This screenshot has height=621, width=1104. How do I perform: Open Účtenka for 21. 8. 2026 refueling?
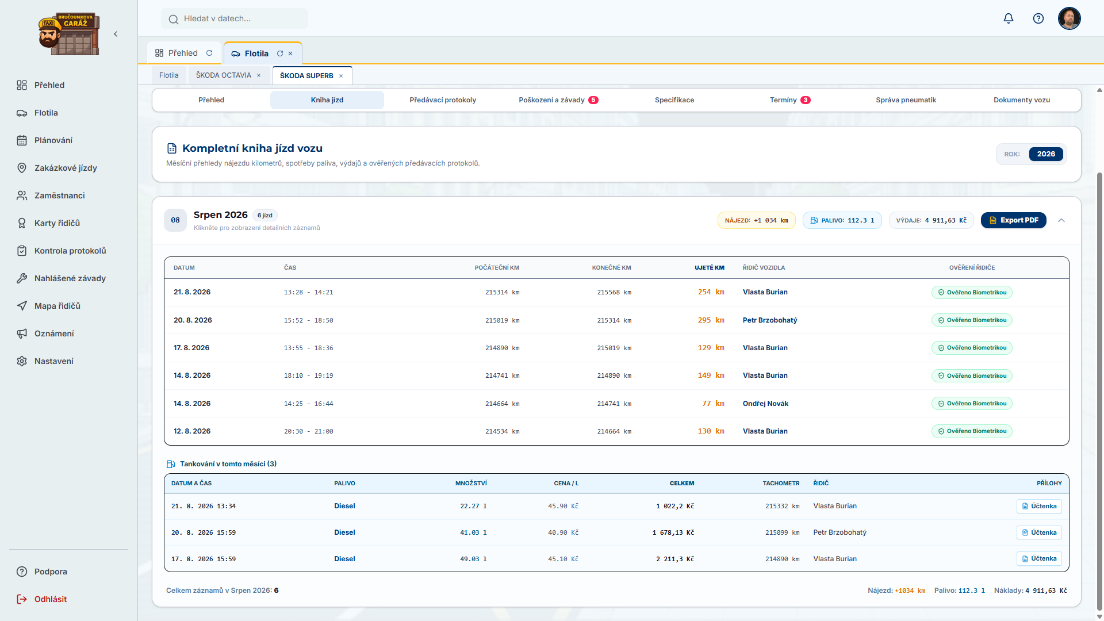pos(1039,506)
